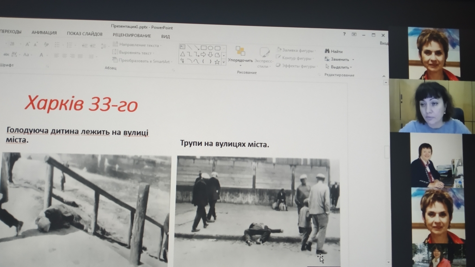The image size is (475, 267).
Task: Clear all text formatting
Action: [46, 45]
